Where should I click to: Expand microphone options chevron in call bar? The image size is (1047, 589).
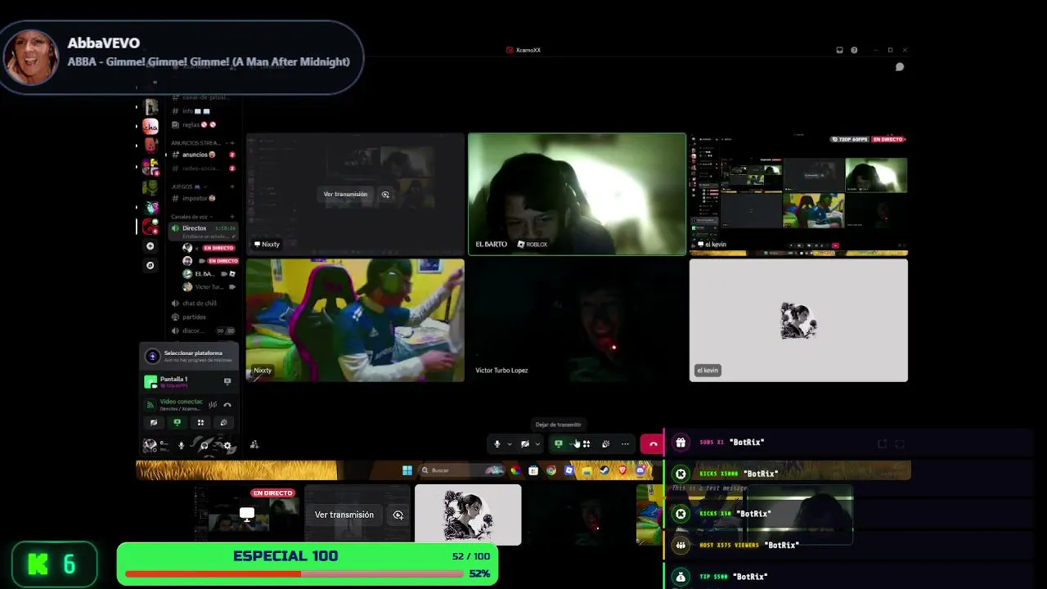tap(509, 444)
